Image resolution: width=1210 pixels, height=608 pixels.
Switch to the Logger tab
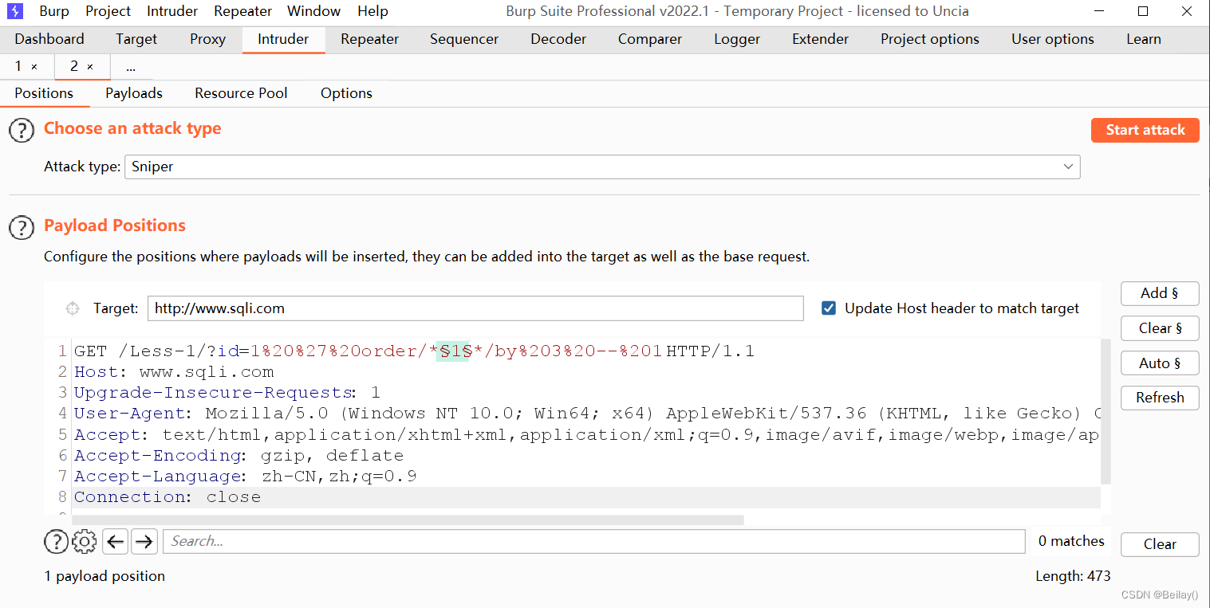click(x=737, y=39)
